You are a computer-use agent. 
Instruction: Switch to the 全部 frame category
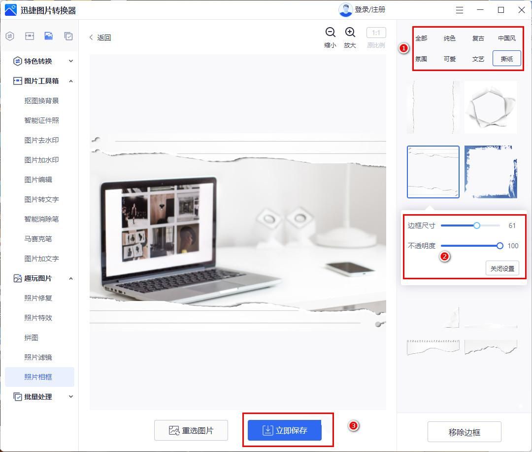421,38
